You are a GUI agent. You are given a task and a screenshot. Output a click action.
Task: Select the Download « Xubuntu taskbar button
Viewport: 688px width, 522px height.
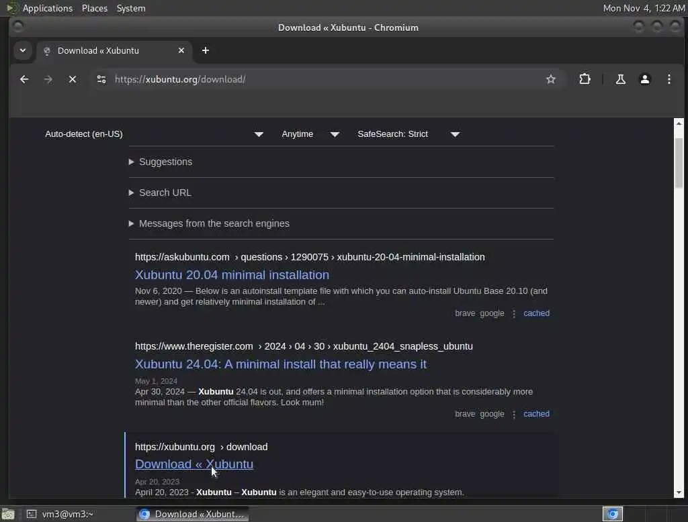point(192,514)
